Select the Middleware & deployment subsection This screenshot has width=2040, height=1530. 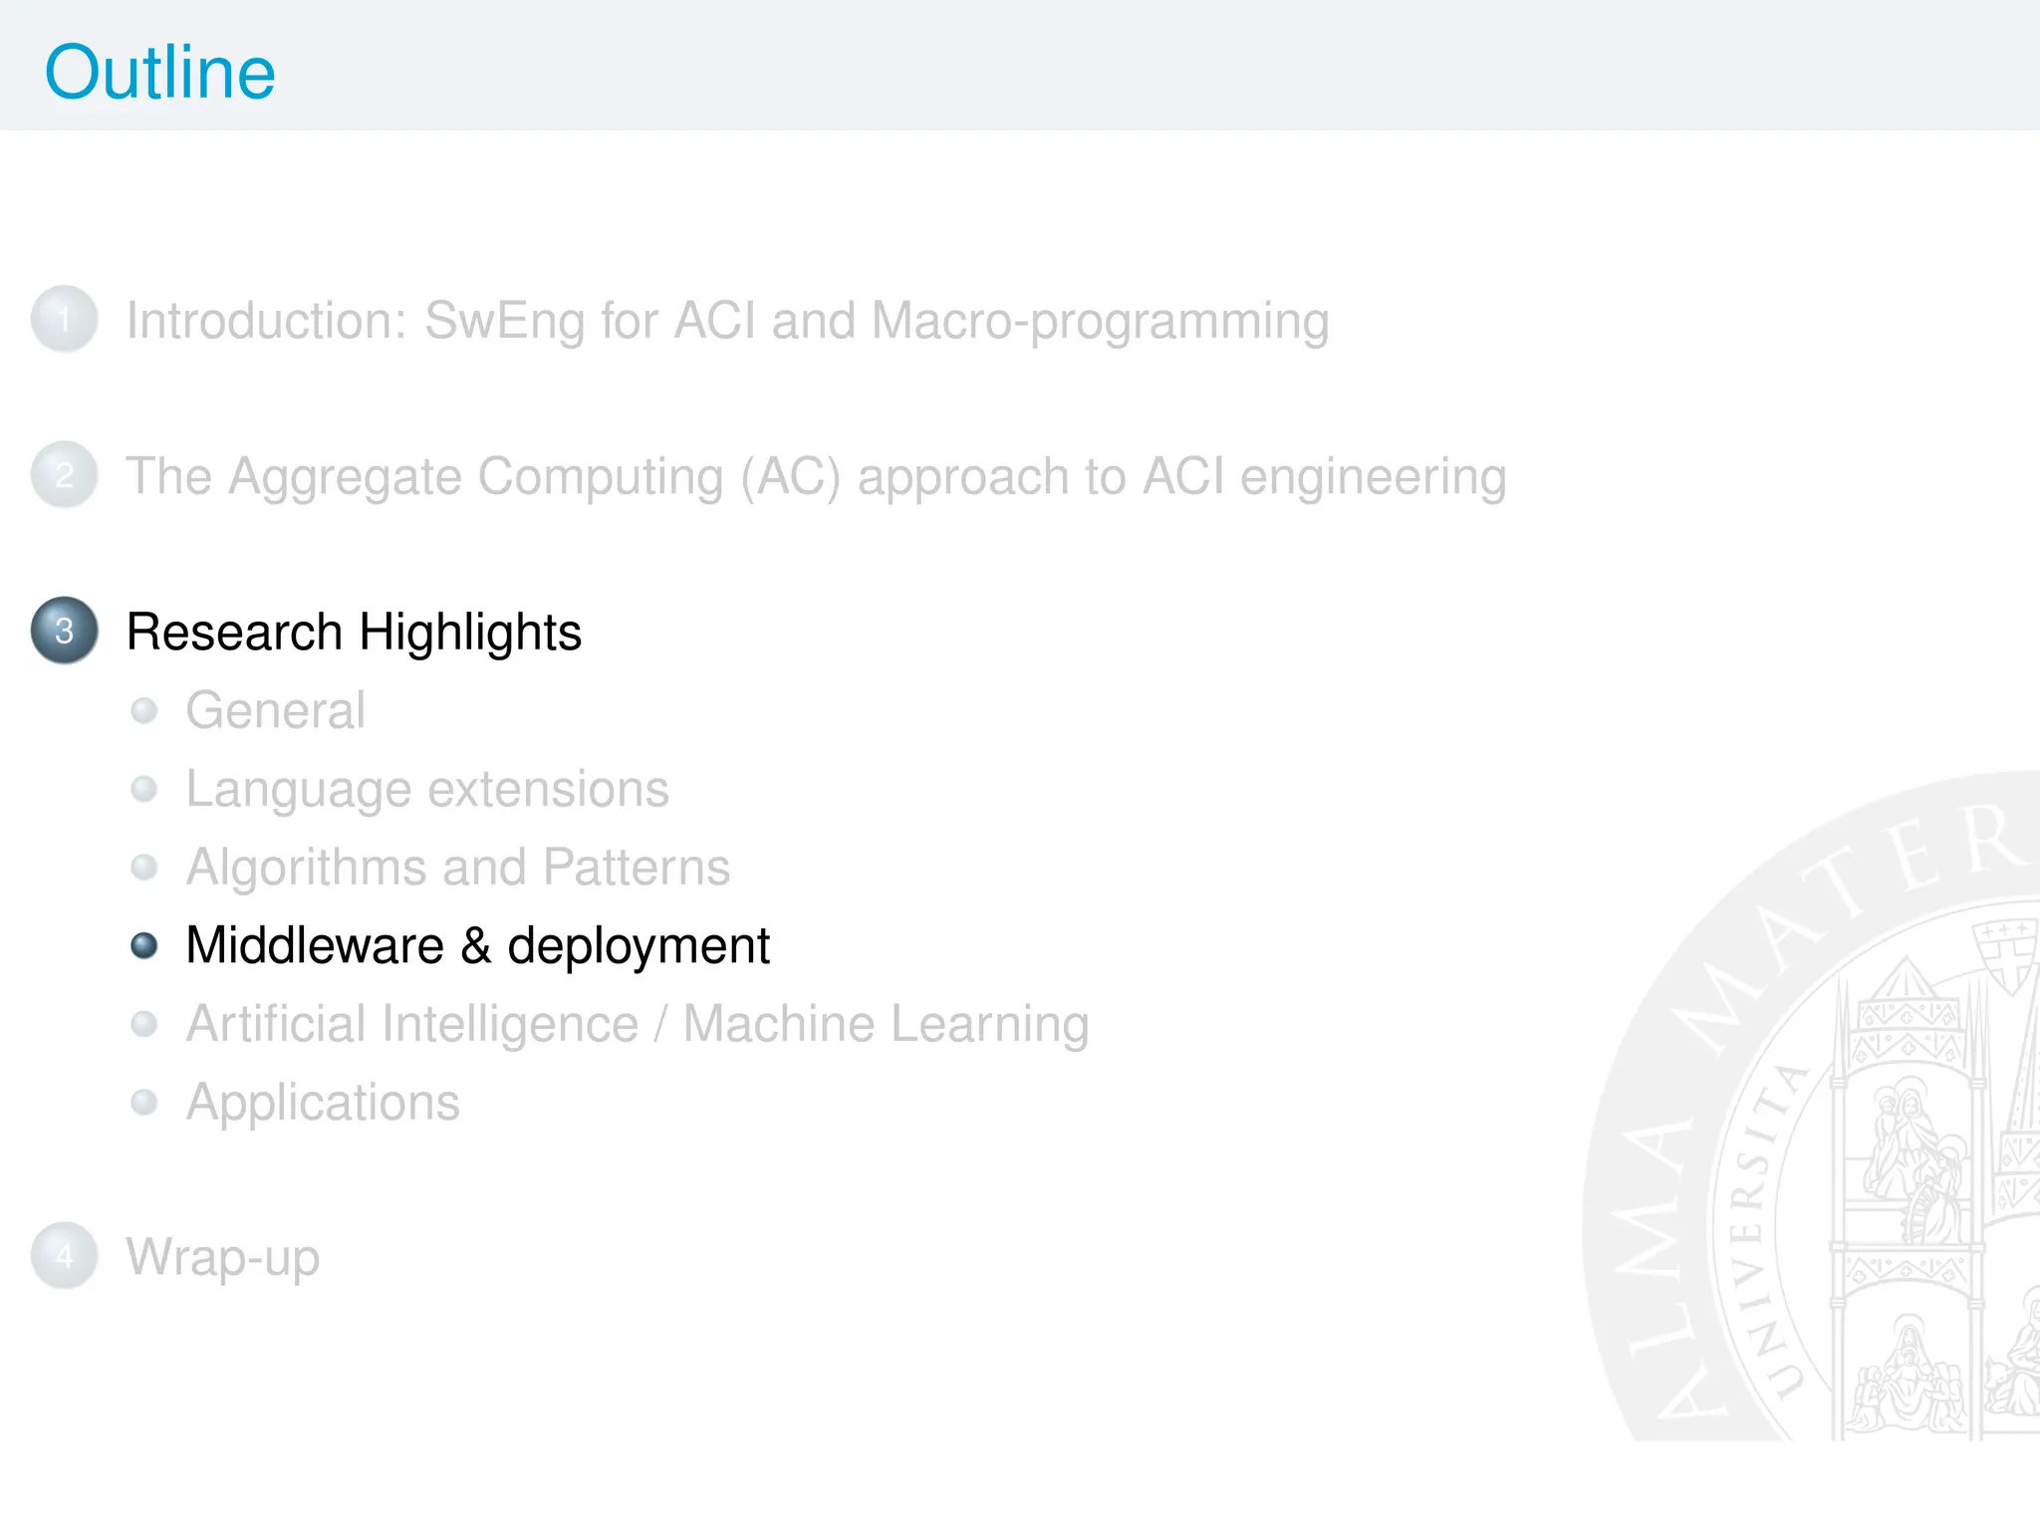point(477,945)
